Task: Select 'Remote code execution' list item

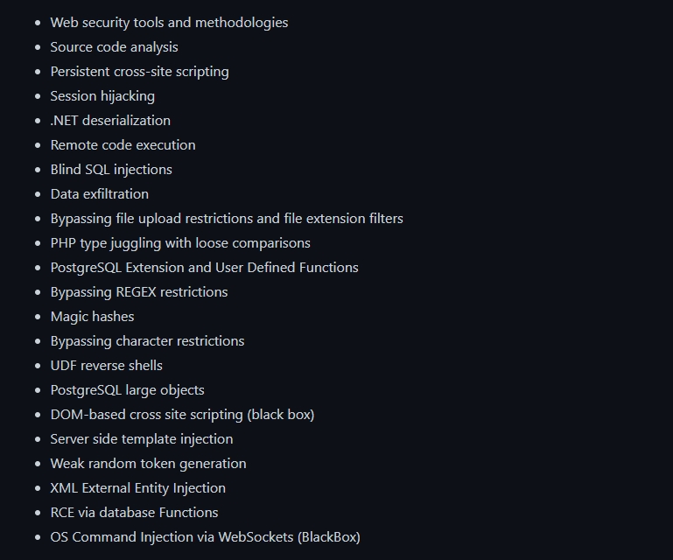Action: coord(123,145)
